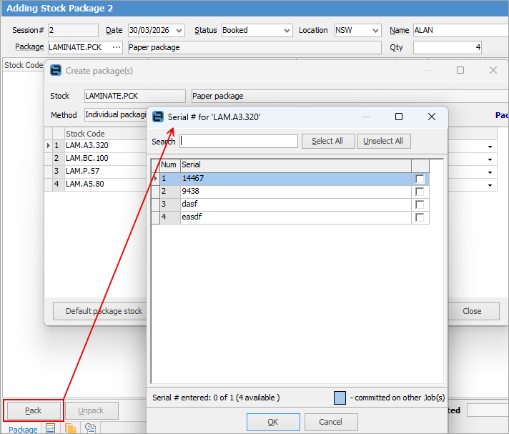
Task: Open the notes/log tab icon at bottom
Action: (x=91, y=428)
